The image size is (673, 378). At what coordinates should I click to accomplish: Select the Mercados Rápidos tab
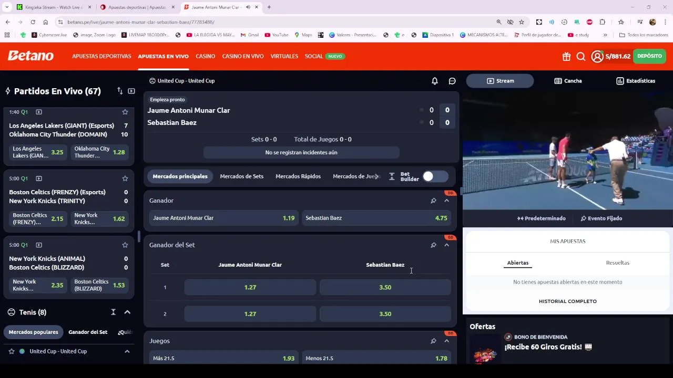click(x=298, y=176)
